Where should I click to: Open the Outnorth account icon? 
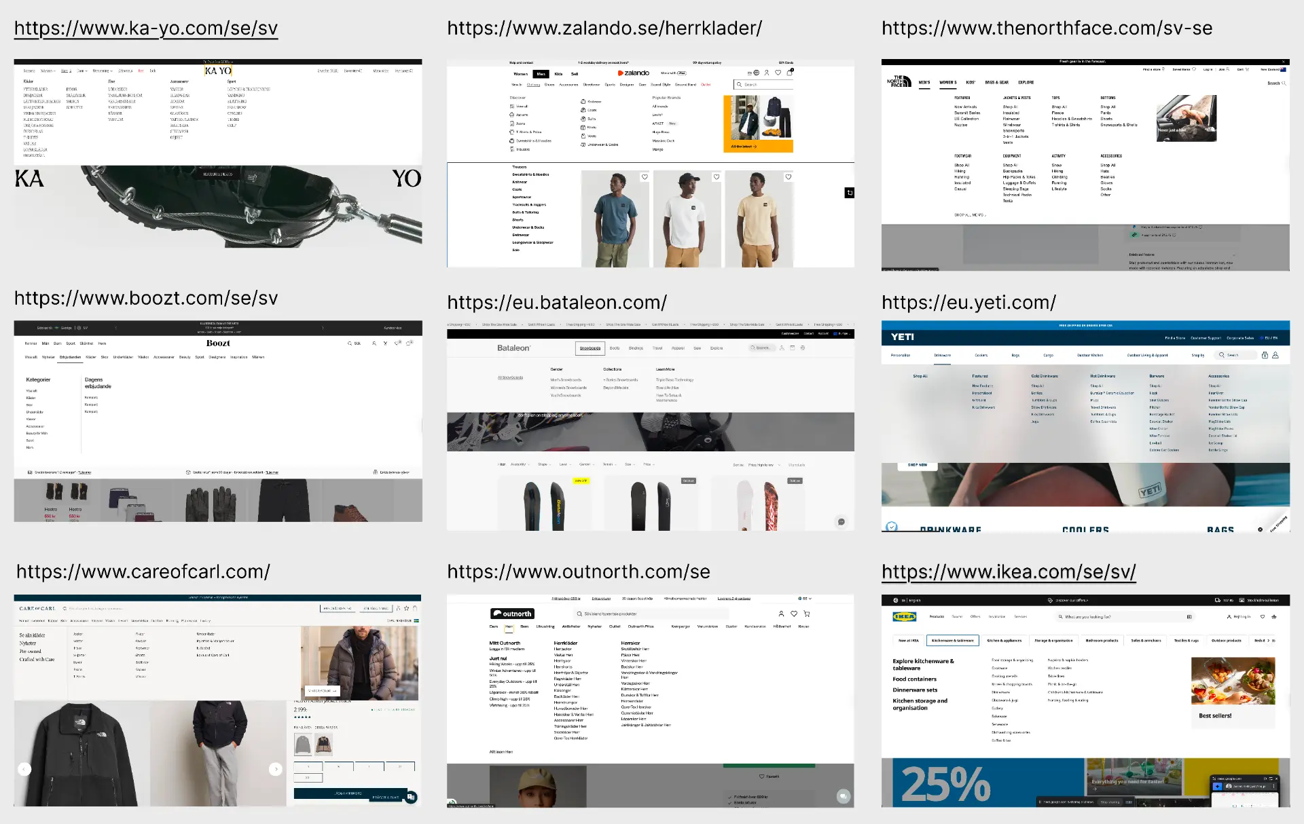(x=781, y=614)
